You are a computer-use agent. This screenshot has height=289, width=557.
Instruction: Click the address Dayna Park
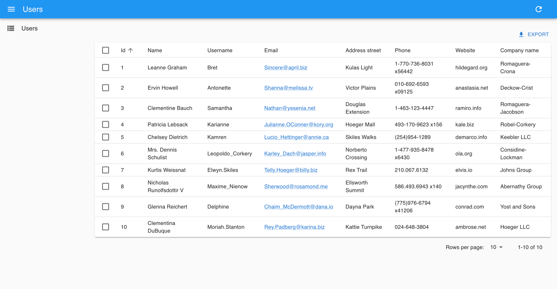click(360, 206)
